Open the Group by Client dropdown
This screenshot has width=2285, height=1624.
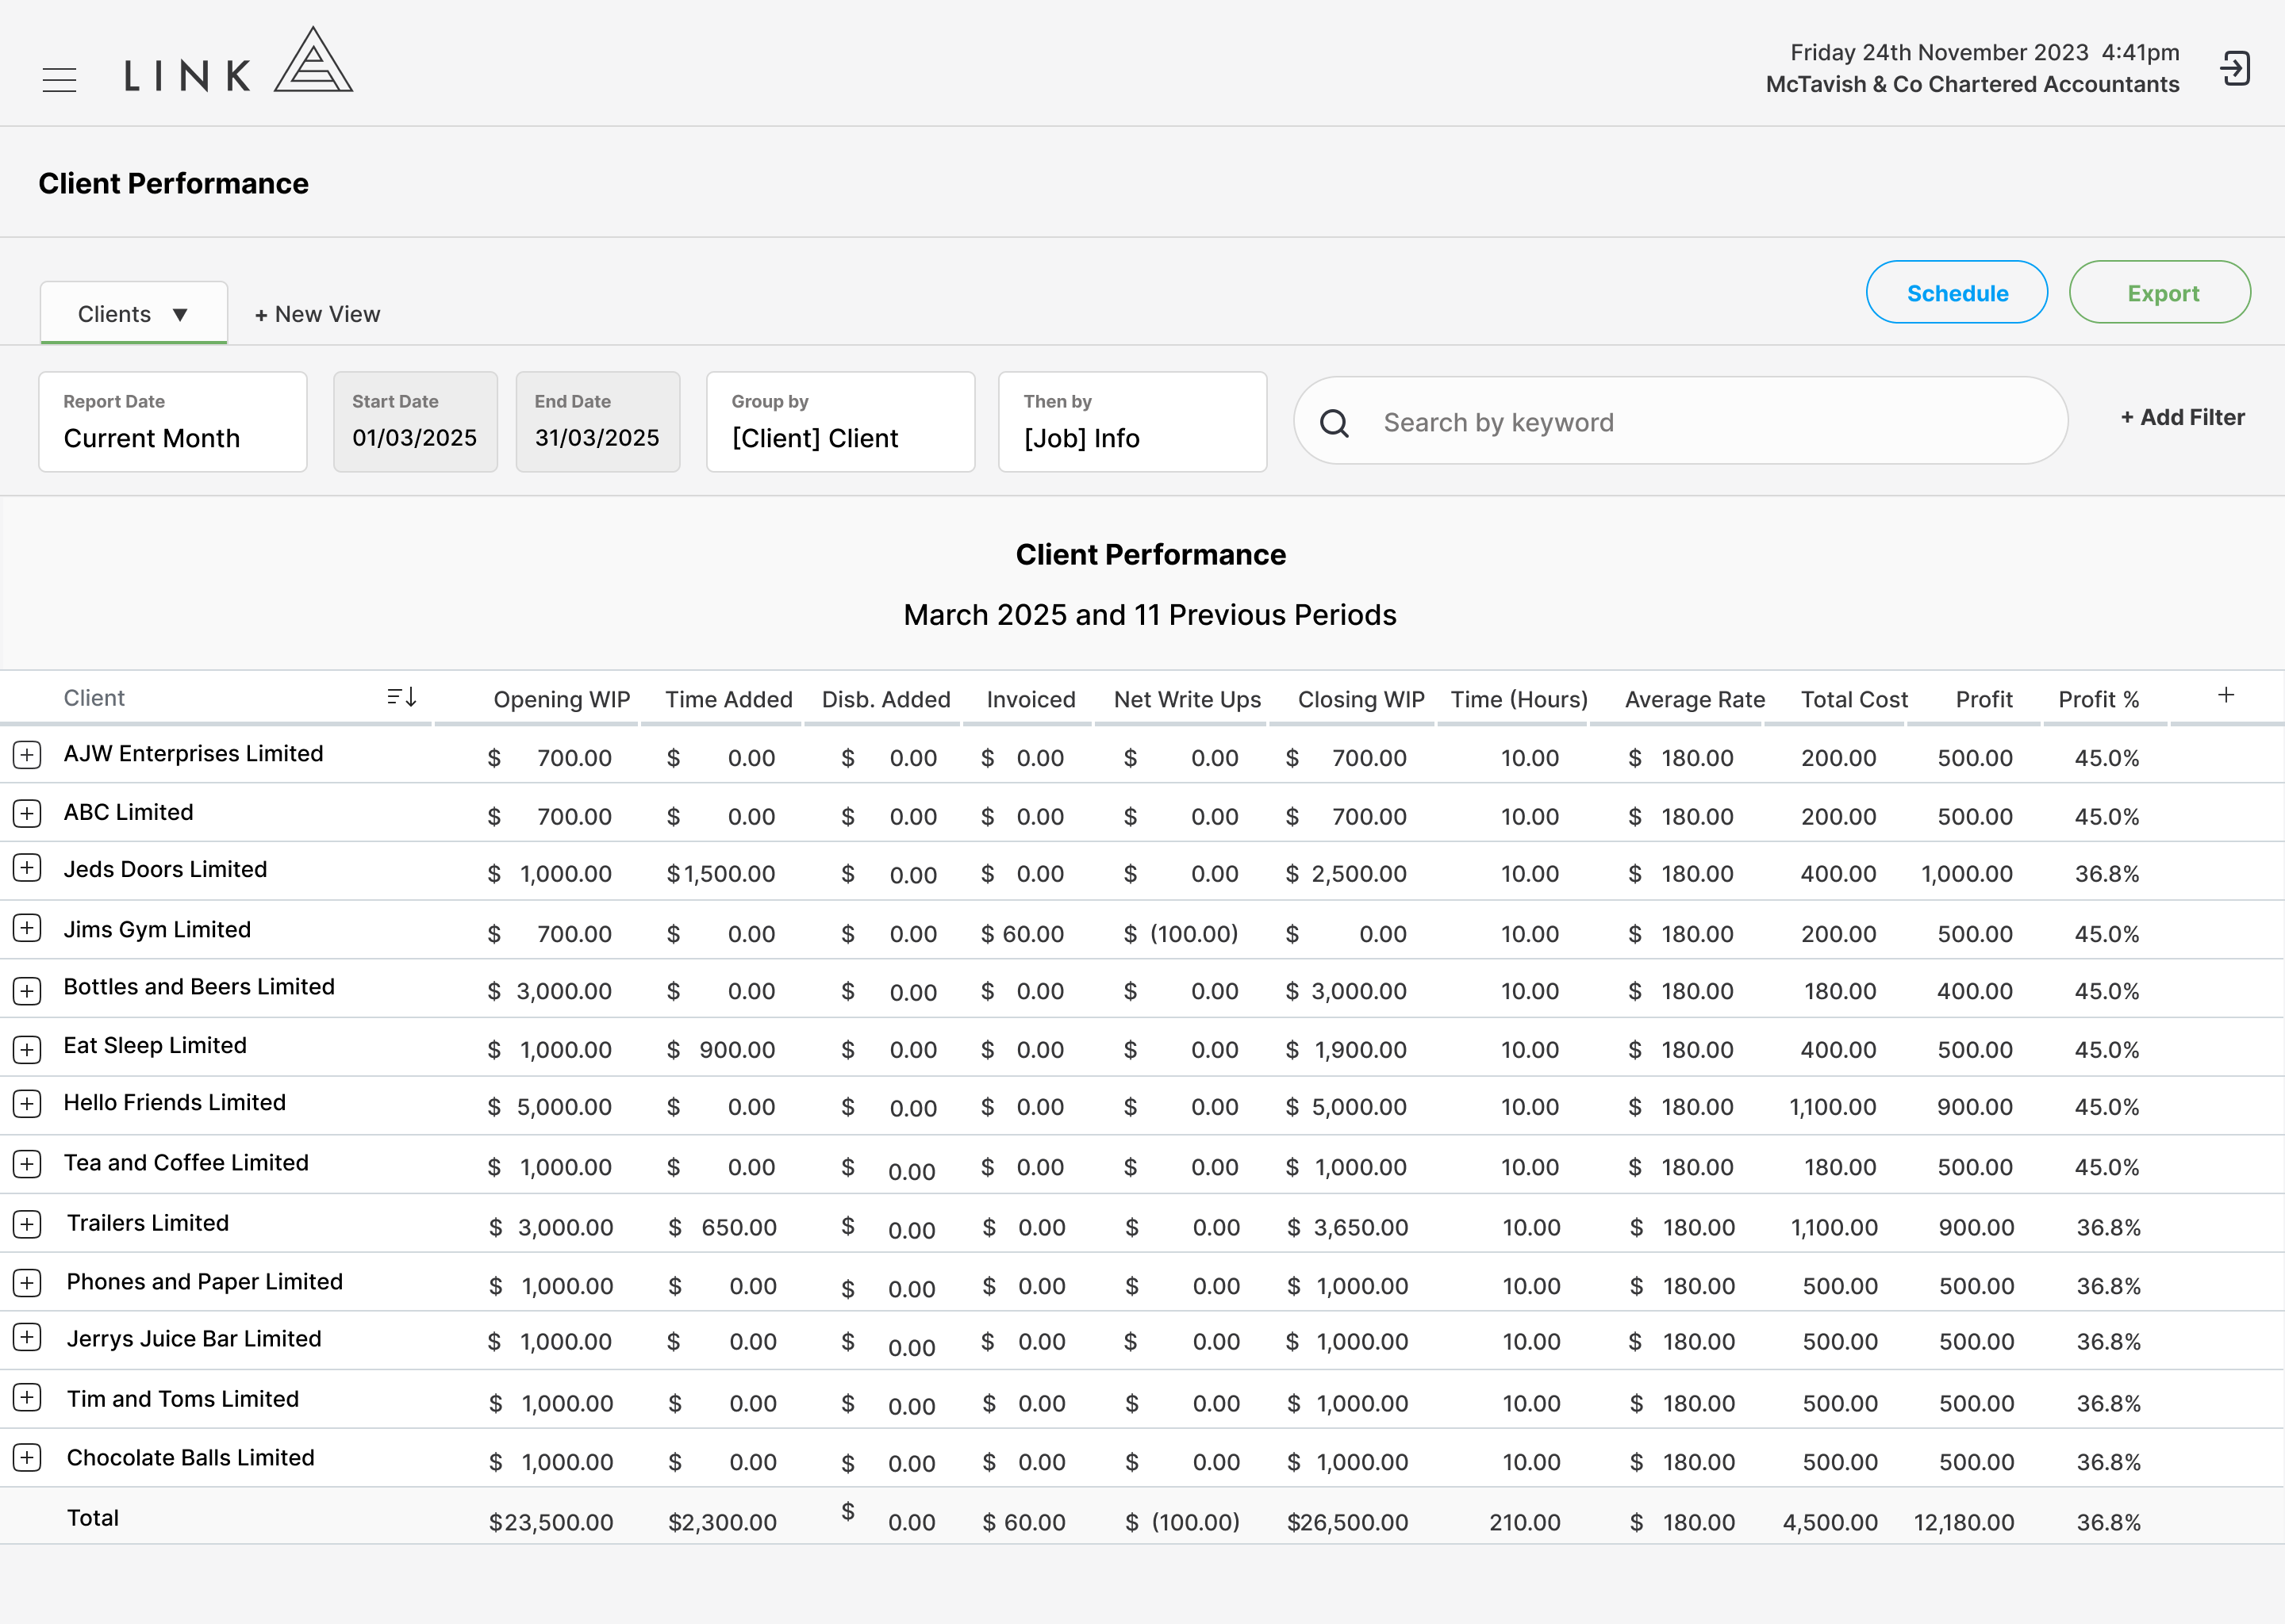pos(840,422)
